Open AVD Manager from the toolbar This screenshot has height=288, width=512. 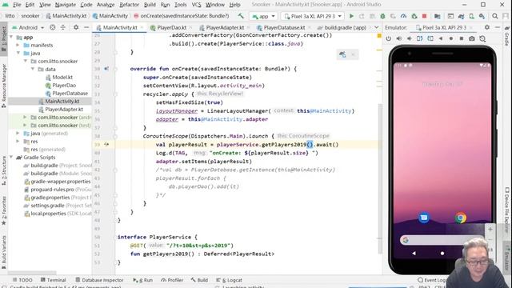[471, 16]
